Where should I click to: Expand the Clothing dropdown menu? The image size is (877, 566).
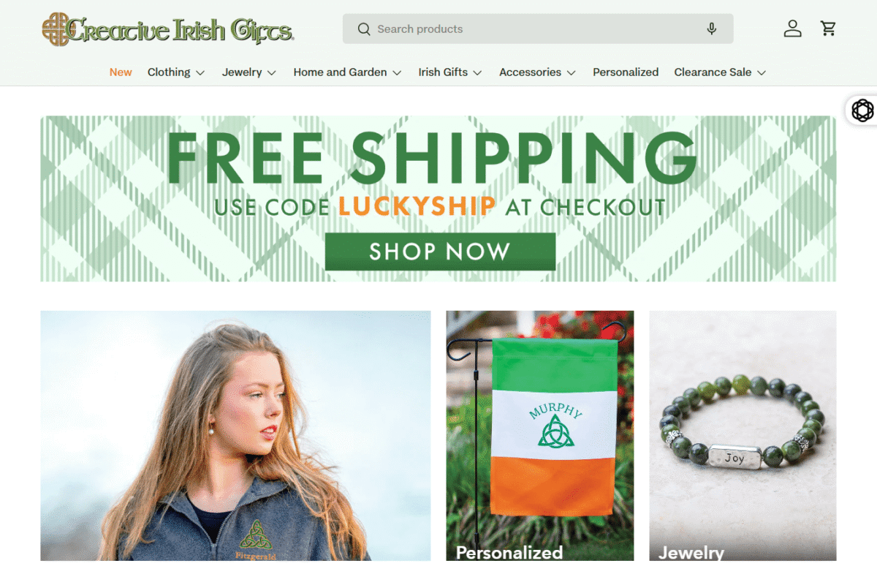(176, 72)
